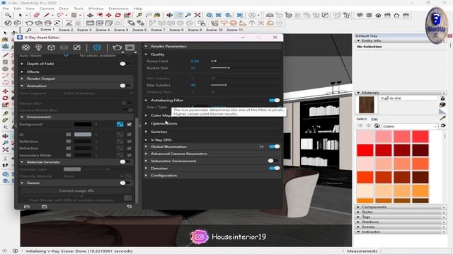Click the In Model home button in Materials
Viewport: 453px width, 255px height.
click(377, 126)
